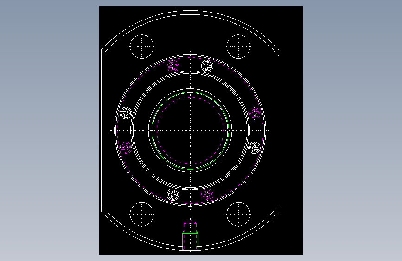
Task: Select the top-right mounting hole circle
Action: [238, 46]
